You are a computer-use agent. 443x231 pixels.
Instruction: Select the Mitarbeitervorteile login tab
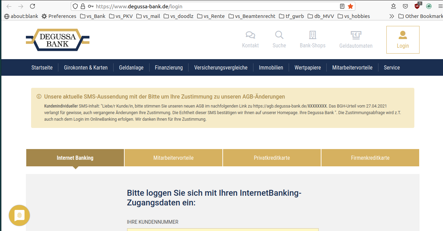coord(173,158)
